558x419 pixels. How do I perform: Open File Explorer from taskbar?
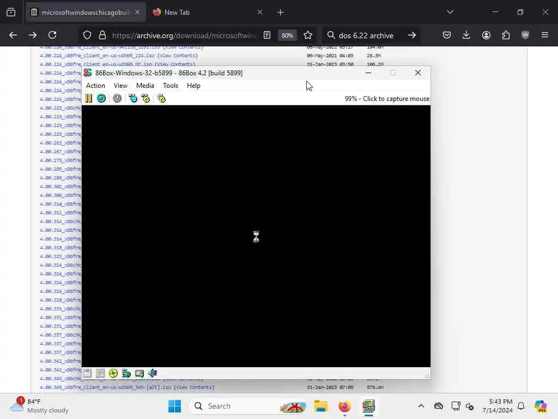pos(320,406)
